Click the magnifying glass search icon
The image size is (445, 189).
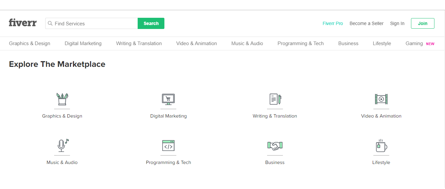click(x=50, y=23)
